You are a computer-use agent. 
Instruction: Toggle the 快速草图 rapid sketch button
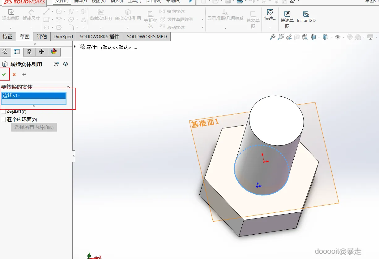tap(287, 15)
